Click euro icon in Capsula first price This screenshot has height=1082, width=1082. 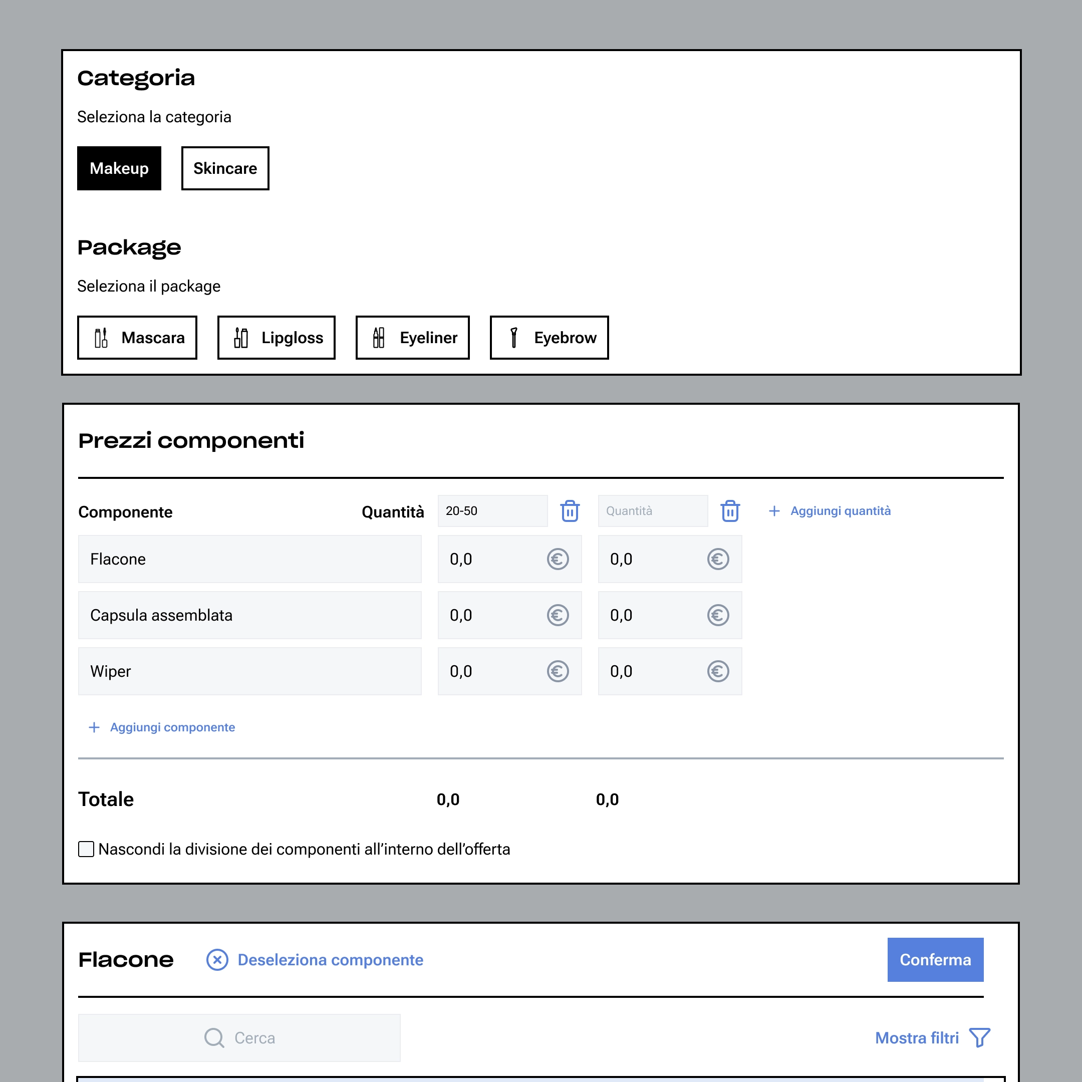click(x=558, y=615)
